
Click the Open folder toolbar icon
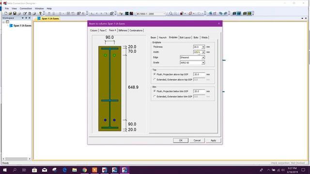10,14
